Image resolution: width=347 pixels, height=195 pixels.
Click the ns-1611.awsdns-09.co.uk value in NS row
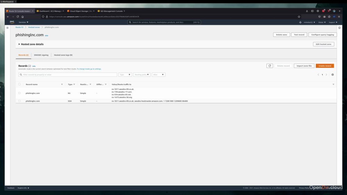122,89
